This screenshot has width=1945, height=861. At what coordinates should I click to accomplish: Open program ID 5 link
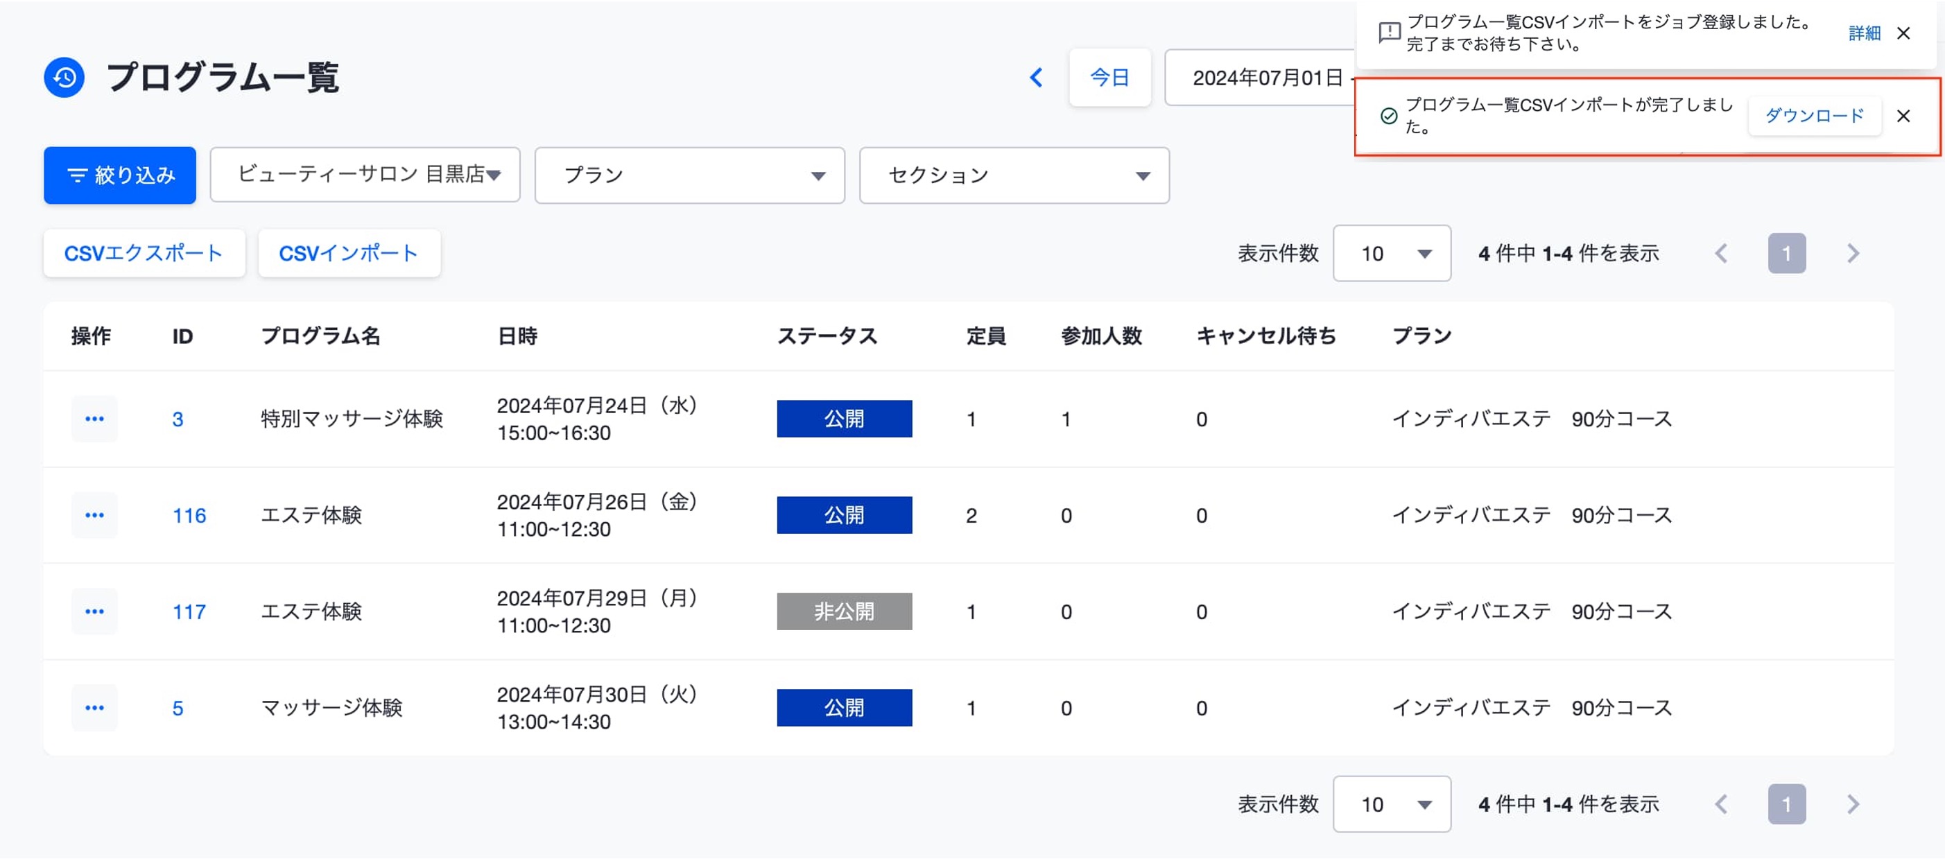[178, 710]
